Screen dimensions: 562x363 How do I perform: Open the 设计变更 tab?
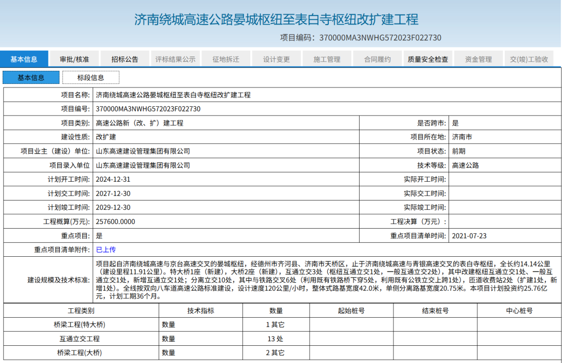pyautogui.click(x=276, y=59)
